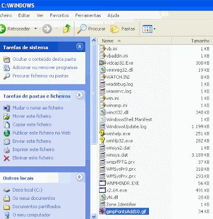Select the vbaddin.ini file icon

click(102, 56)
